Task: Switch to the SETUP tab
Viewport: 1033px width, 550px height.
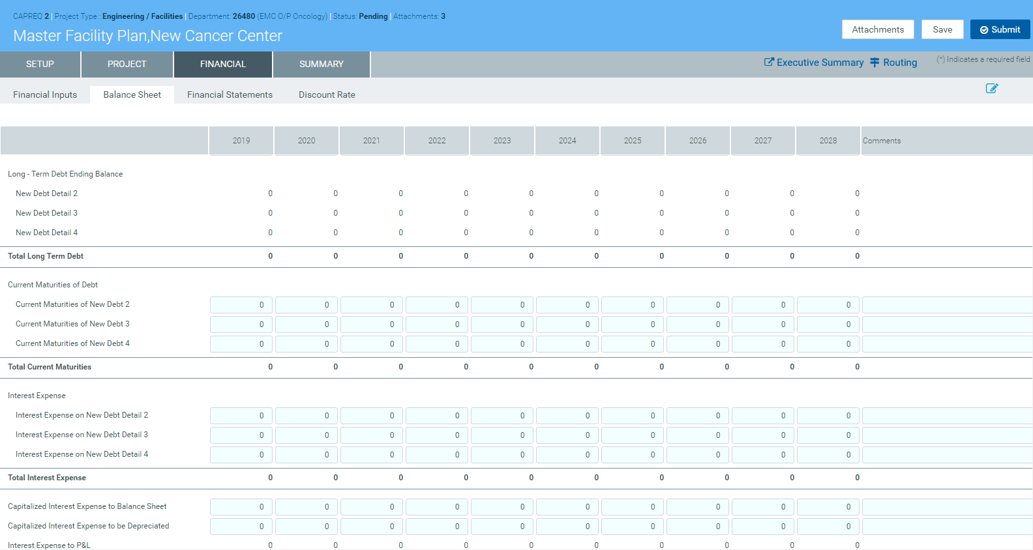Action: (x=40, y=64)
